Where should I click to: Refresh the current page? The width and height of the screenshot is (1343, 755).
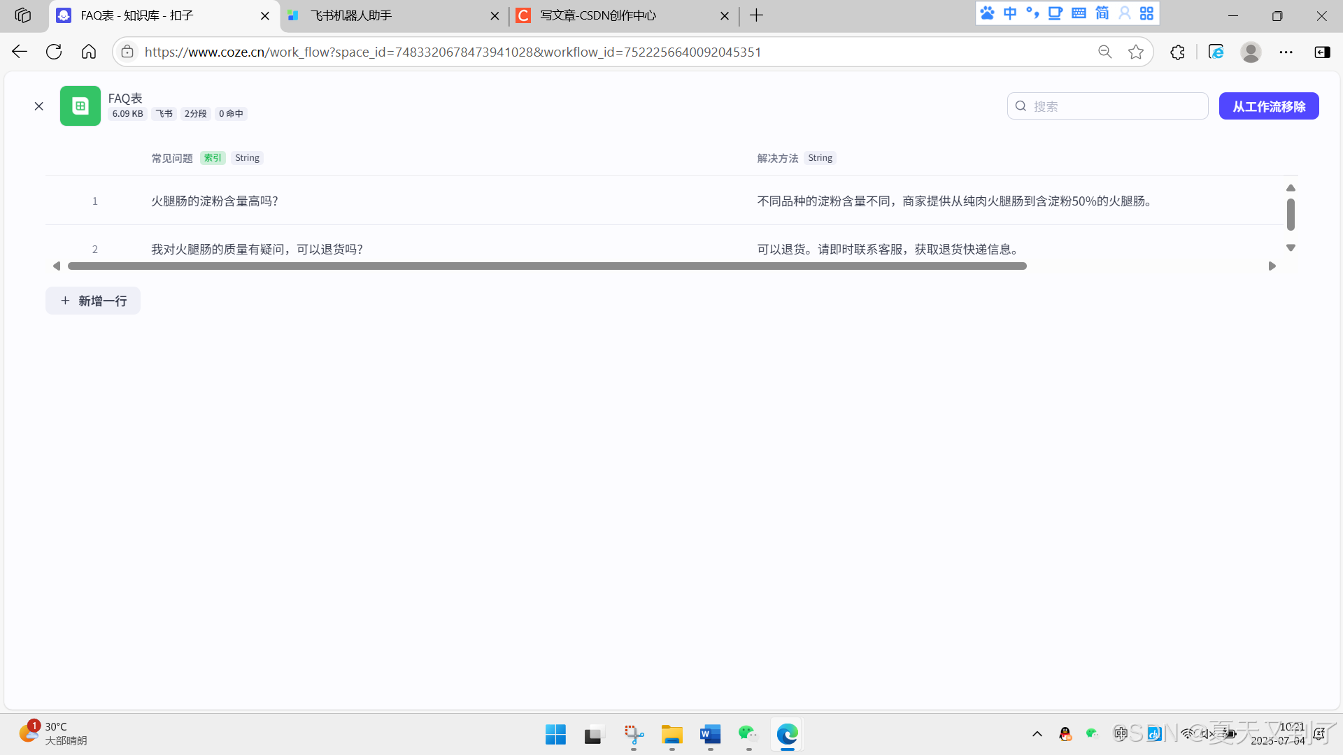pos(54,52)
